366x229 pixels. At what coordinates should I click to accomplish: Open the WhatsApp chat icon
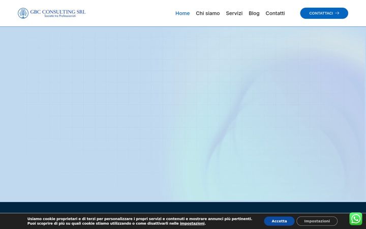click(356, 219)
